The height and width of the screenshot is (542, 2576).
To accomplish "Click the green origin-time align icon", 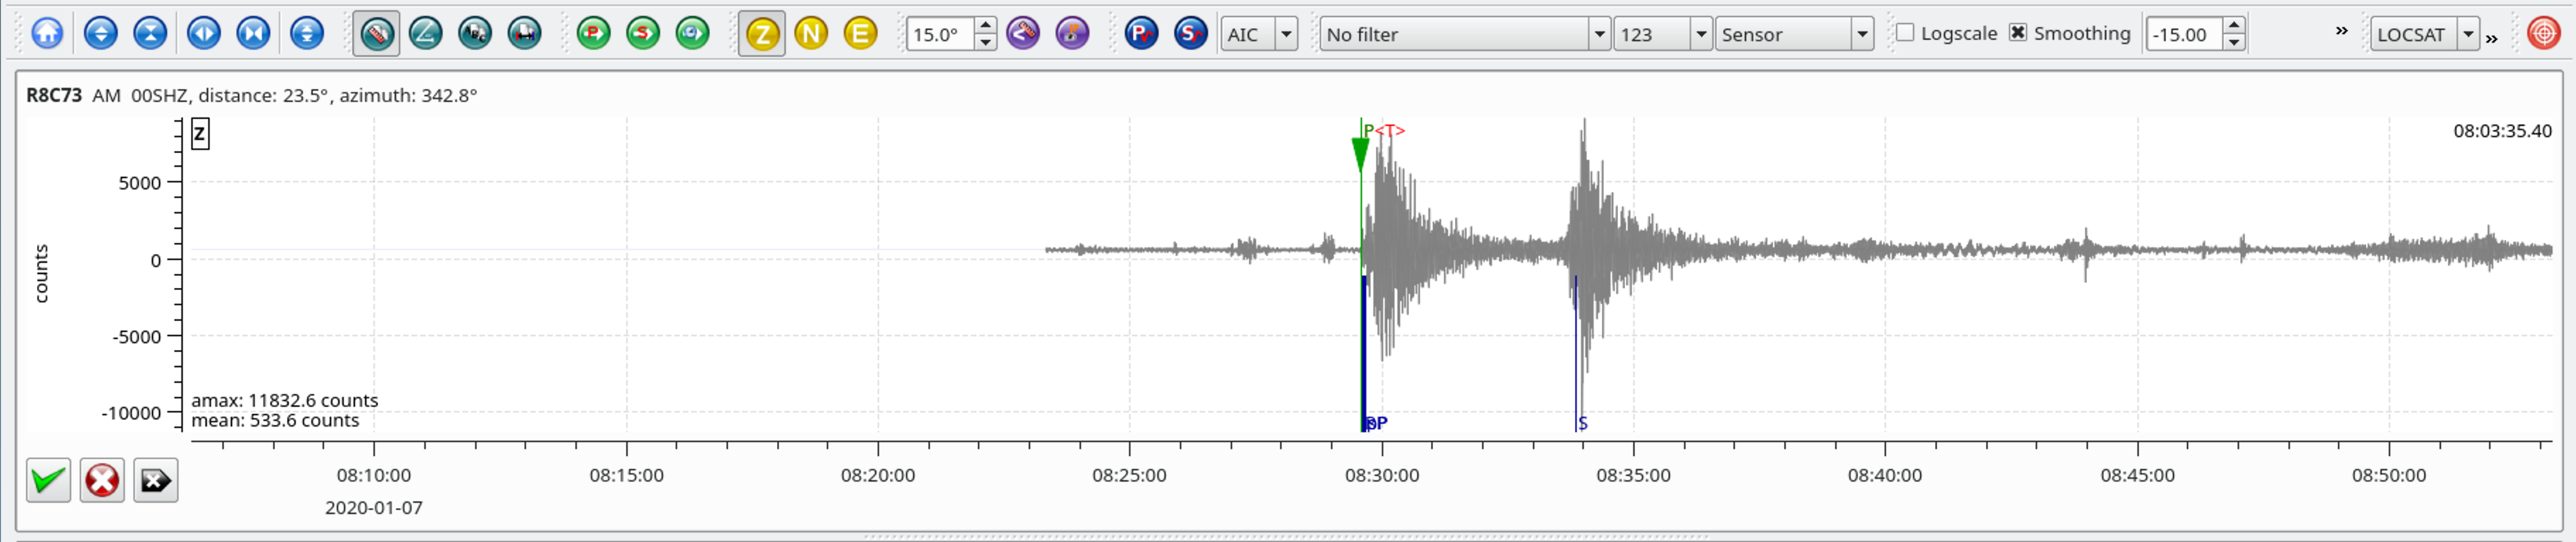I will [x=692, y=33].
